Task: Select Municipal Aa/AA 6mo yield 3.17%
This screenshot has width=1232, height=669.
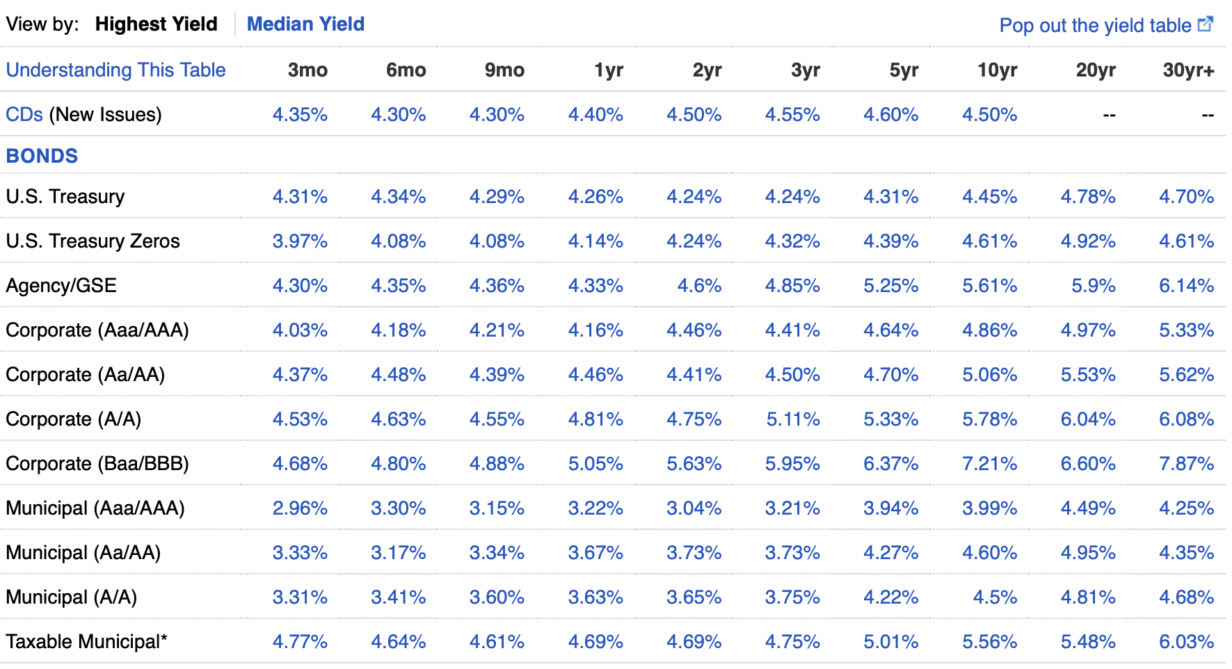Action: click(x=398, y=553)
